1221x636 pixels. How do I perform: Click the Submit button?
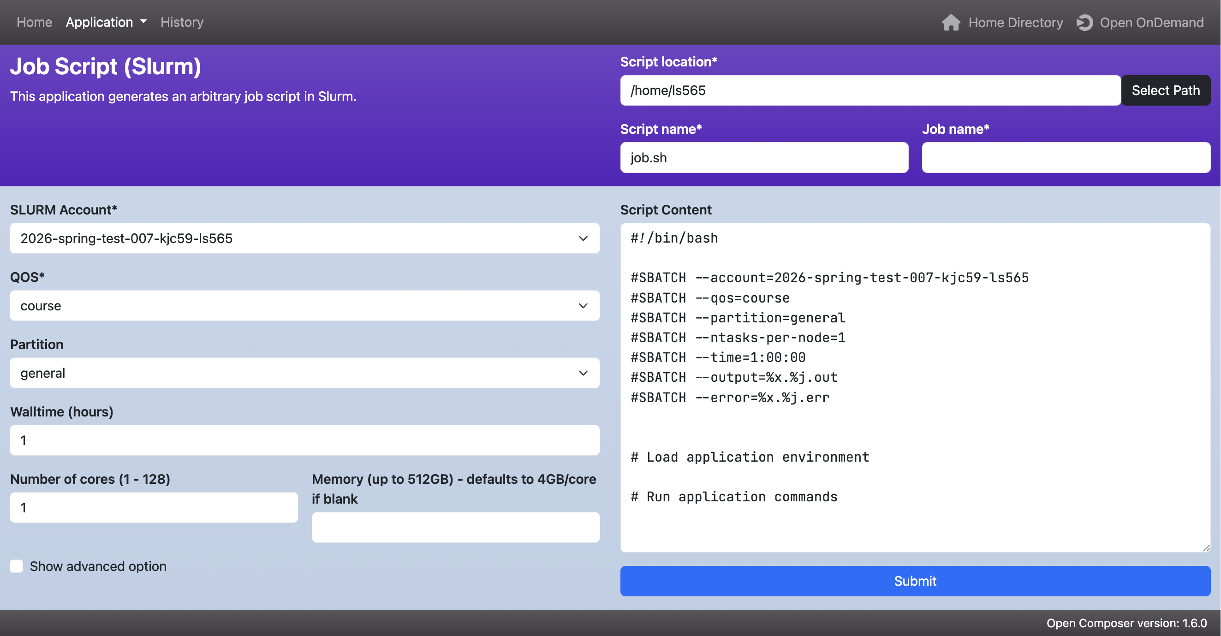[915, 581]
